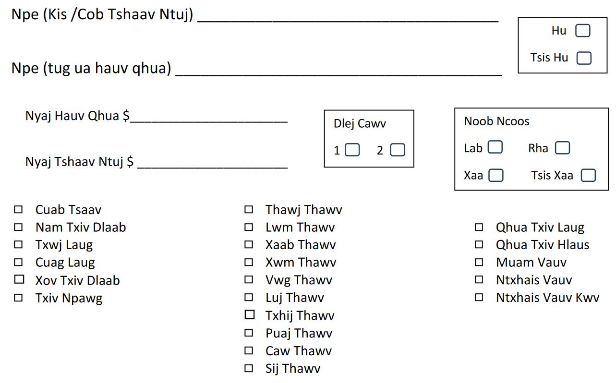
Task: Tick the Tsis Hu box
Action: (584, 58)
